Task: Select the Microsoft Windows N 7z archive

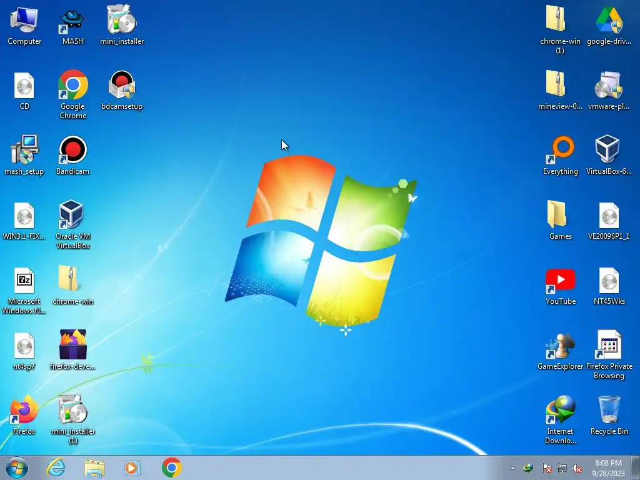Action: coord(24,291)
